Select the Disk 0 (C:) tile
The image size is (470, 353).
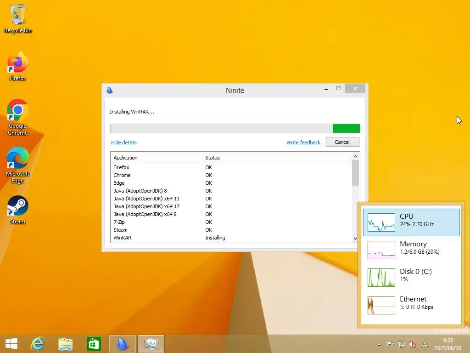pyautogui.click(x=411, y=277)
